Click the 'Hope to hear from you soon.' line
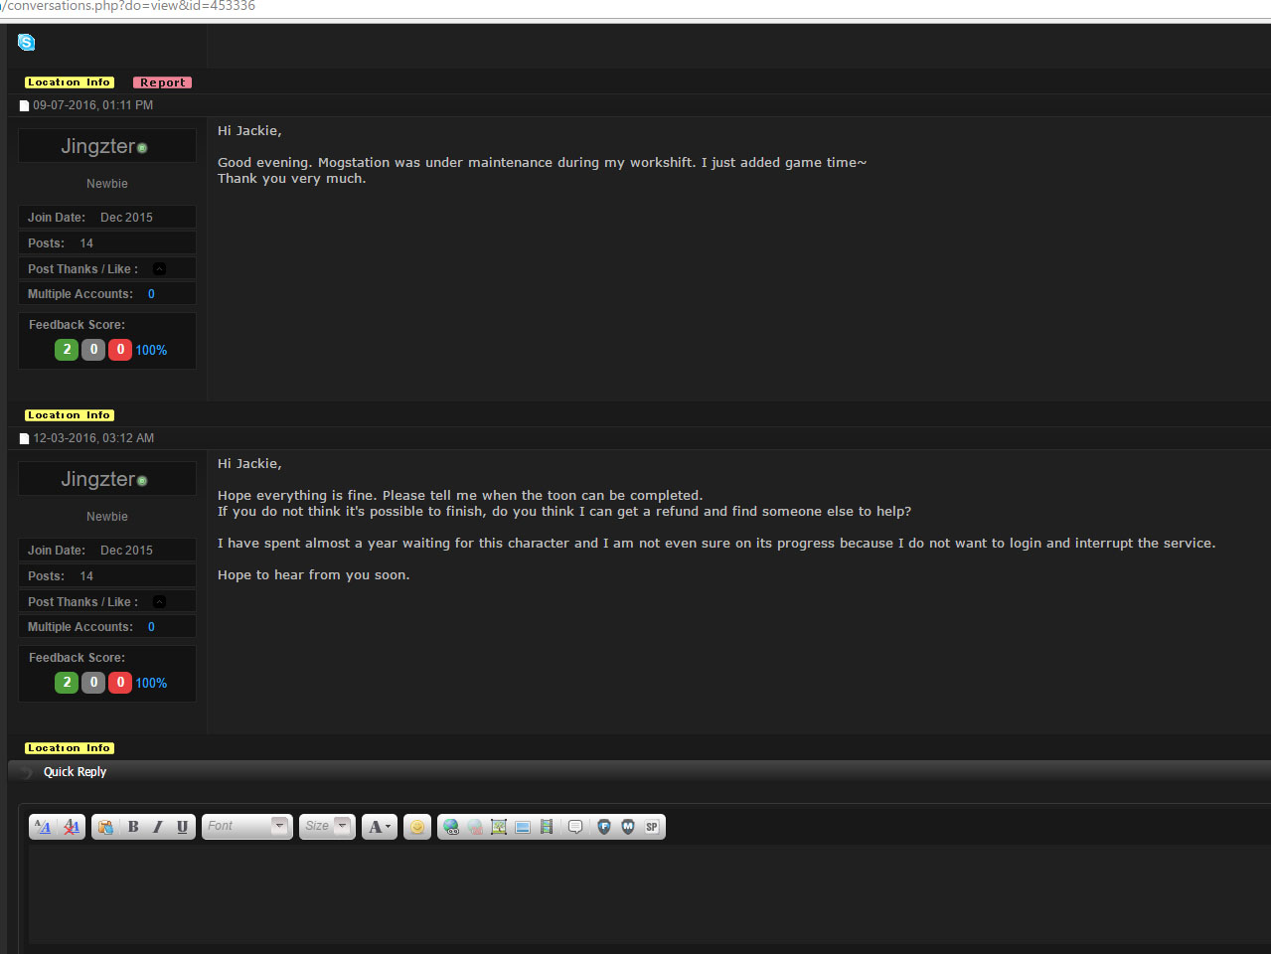Image resolution: width=1271 pixels, height=954 pixels. [314, 575]
